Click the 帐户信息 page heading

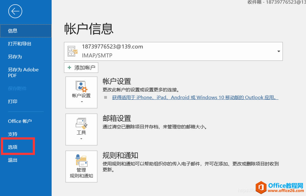[x=89, y=29]
